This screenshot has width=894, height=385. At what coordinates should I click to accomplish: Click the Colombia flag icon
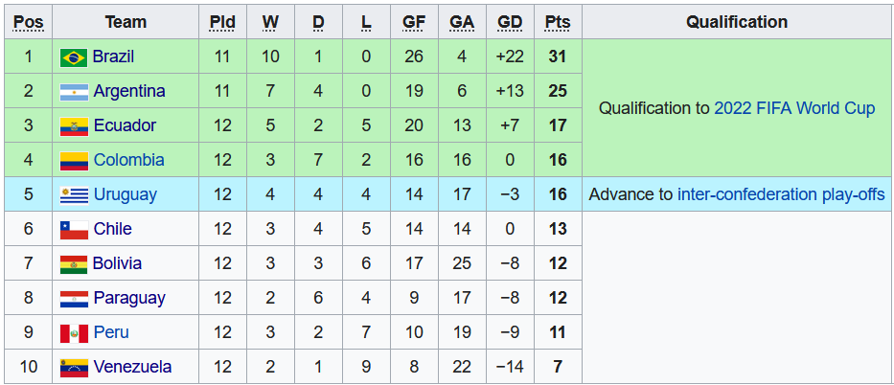coord(74,161)
